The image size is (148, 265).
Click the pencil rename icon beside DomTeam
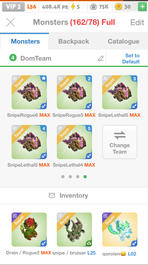click(x=101, y=58)
